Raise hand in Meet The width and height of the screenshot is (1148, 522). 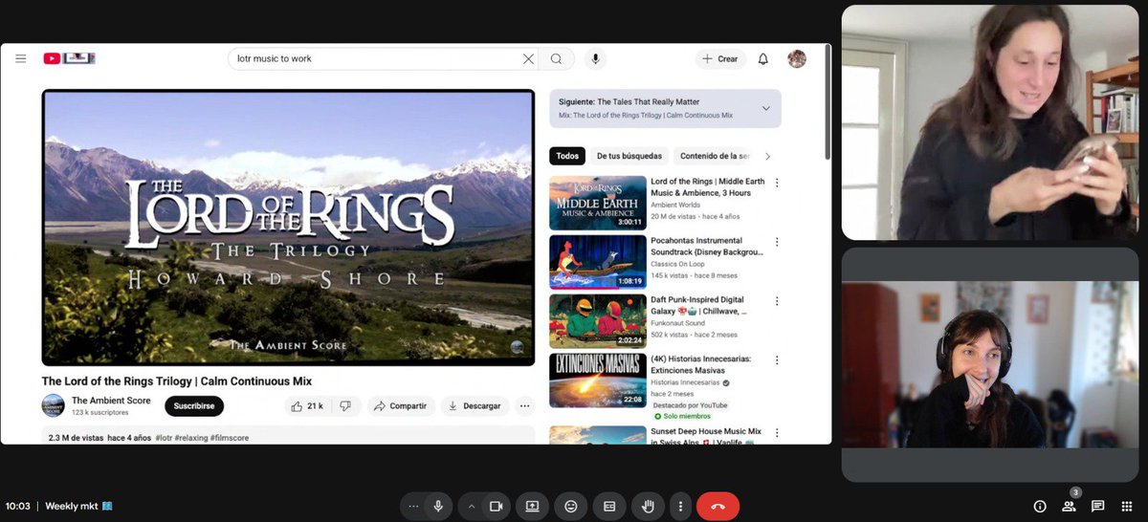pos(648,506)
